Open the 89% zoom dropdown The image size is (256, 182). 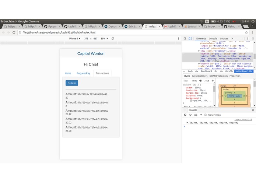104,39
